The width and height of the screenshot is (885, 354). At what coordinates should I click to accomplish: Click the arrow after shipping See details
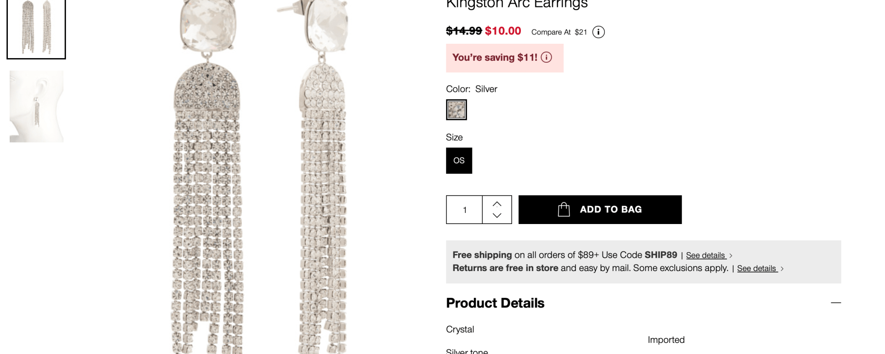(x=731, y=255)
